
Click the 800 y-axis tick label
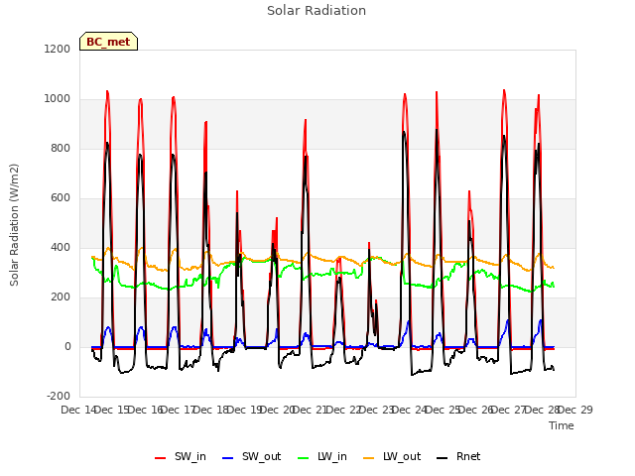61,149
